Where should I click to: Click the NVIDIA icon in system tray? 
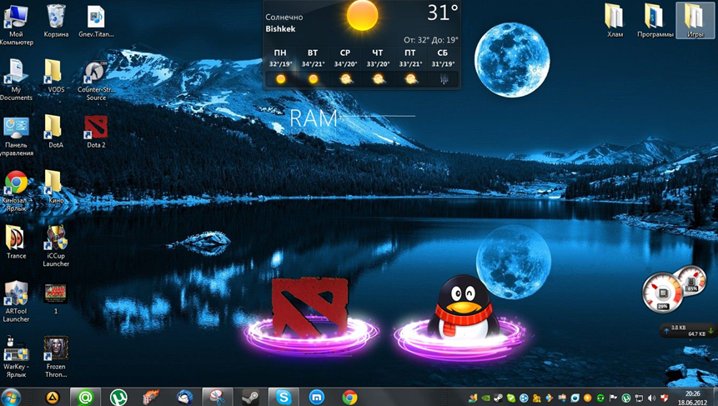click(486, 398)
